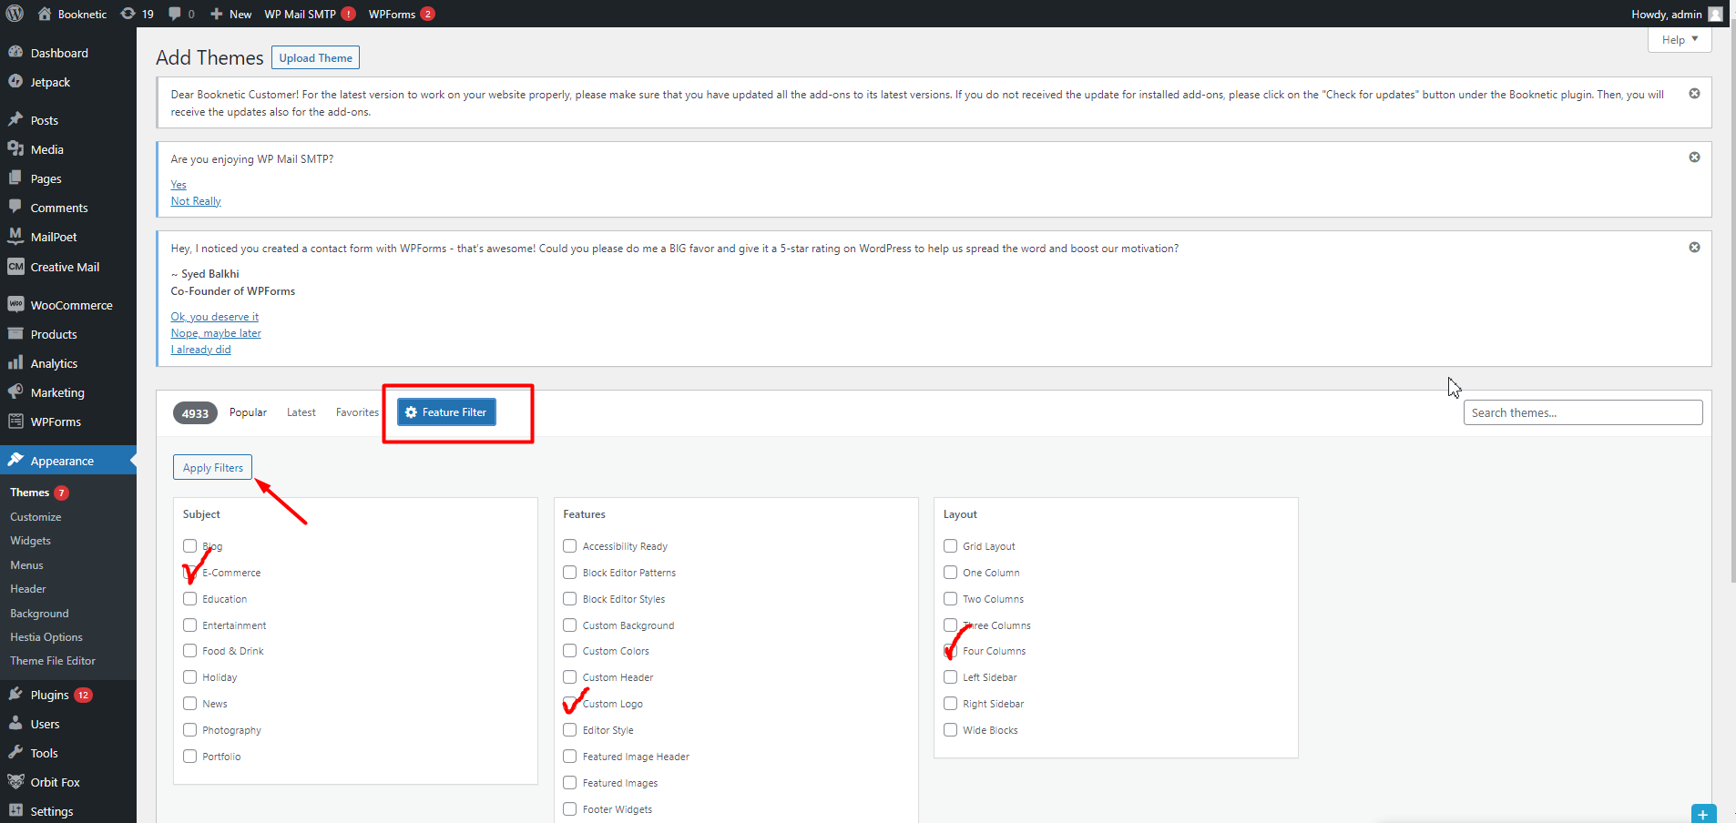
Task: Enable Custom Colors feature checkbox
Action: (x=569, y=651)
